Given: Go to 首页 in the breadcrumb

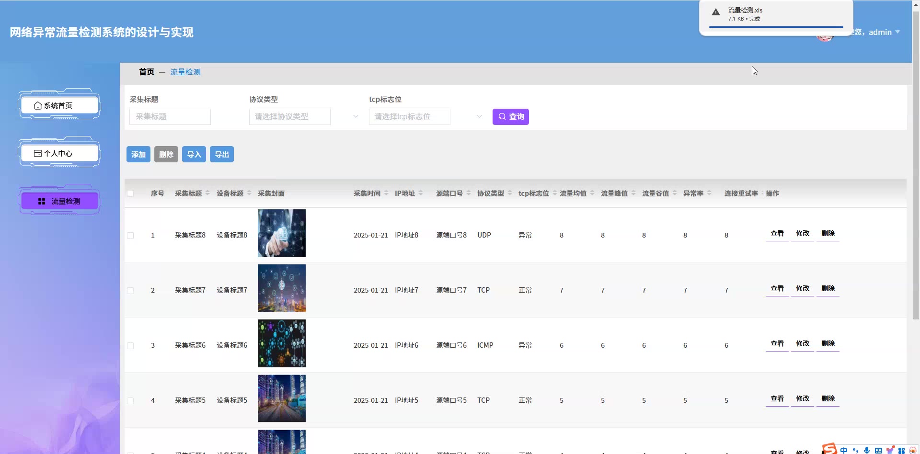Looking at the screenshot, I should [x=147, y=72].
